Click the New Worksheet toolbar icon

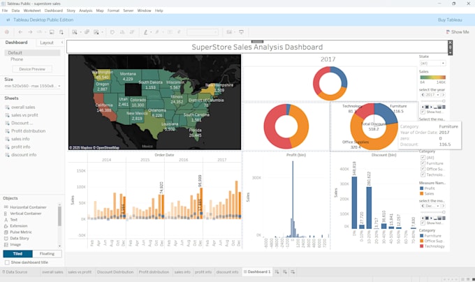75,32
